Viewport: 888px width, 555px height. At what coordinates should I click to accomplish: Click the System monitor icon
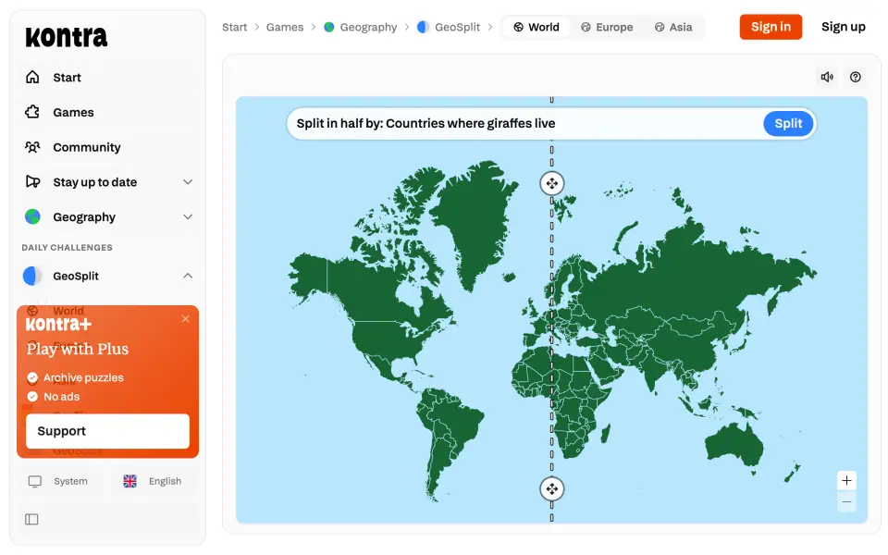[x=35, y=481]
